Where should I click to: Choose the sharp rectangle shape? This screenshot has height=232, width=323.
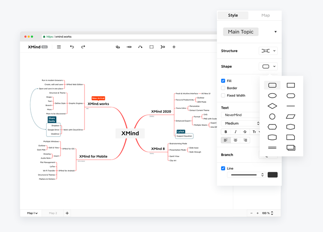click(291, 85)
